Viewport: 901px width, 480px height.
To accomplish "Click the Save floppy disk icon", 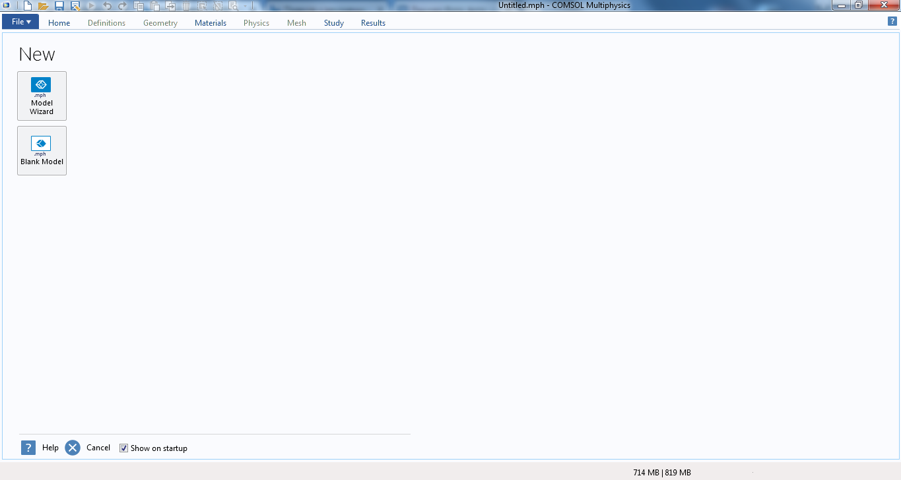I will coord(59,6).
